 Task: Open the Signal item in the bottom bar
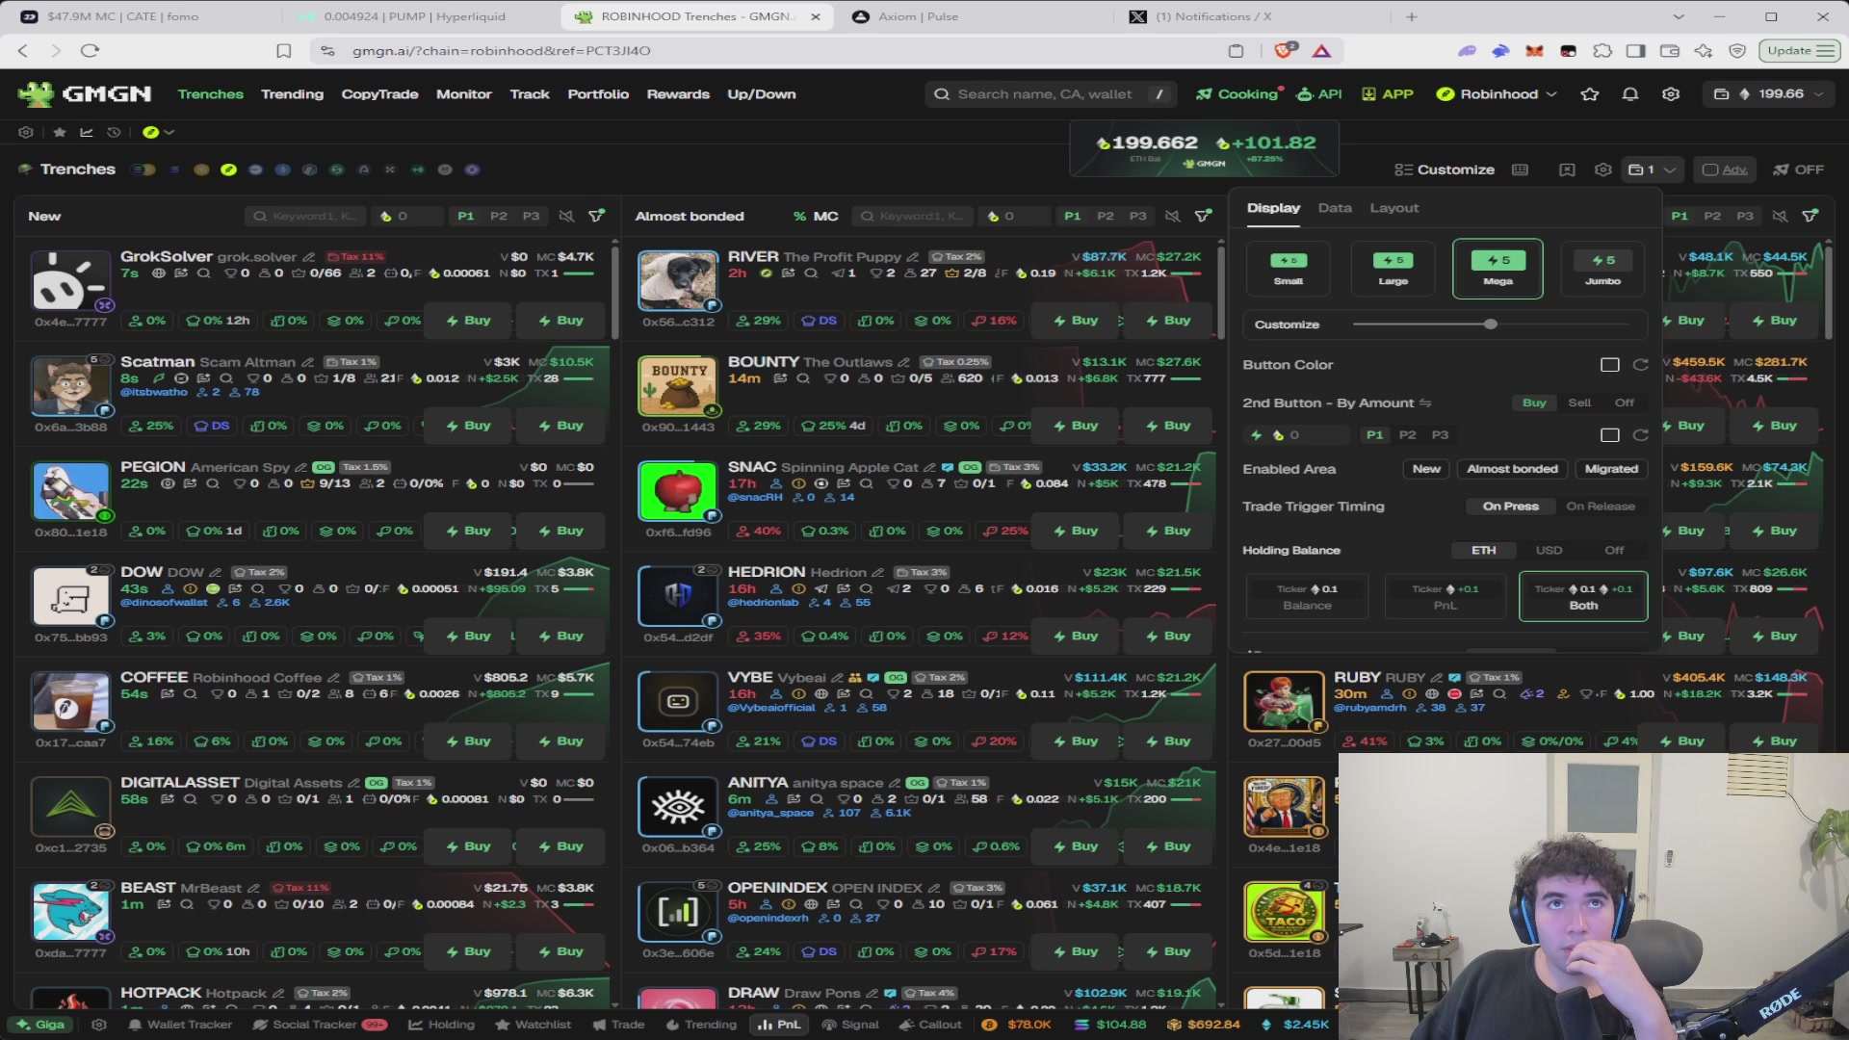point(850,1025)
